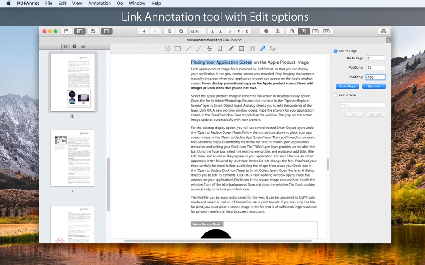This screenshot has height=265, width=425.
Task: Click highlighted text Placing Your Application Screen
Action: pos(222,62)
